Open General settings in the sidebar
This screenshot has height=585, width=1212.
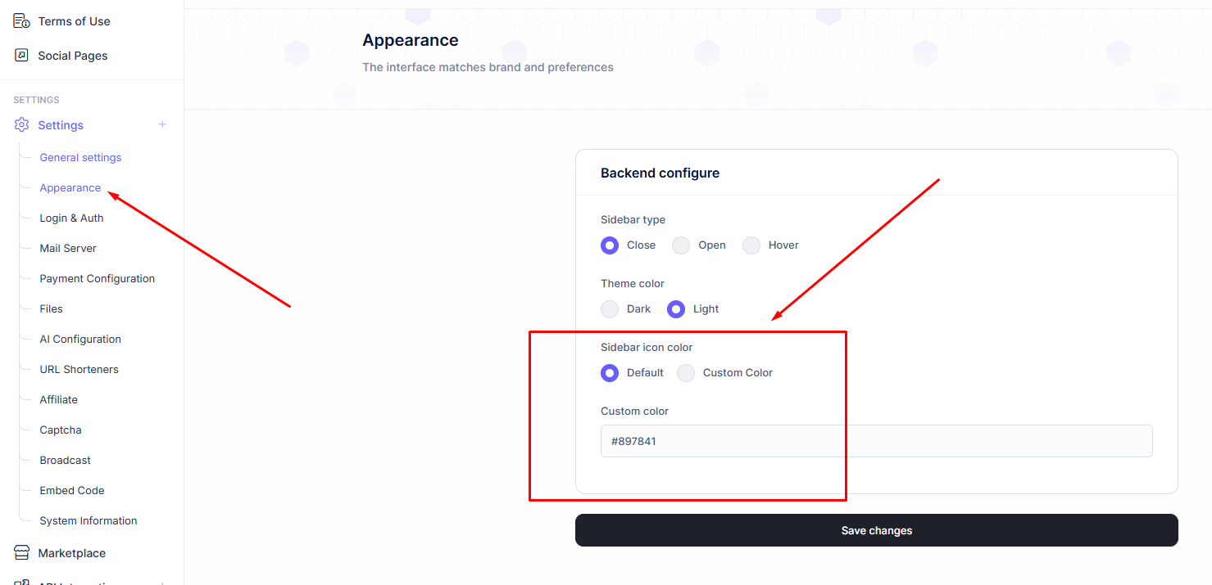pos(80,157)
